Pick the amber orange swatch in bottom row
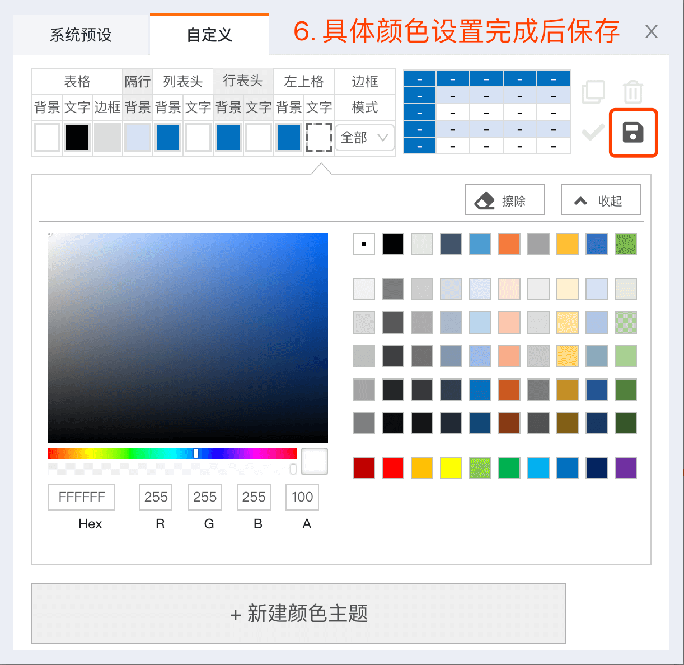Screen dimensions: 684x665 click(422, 468)
